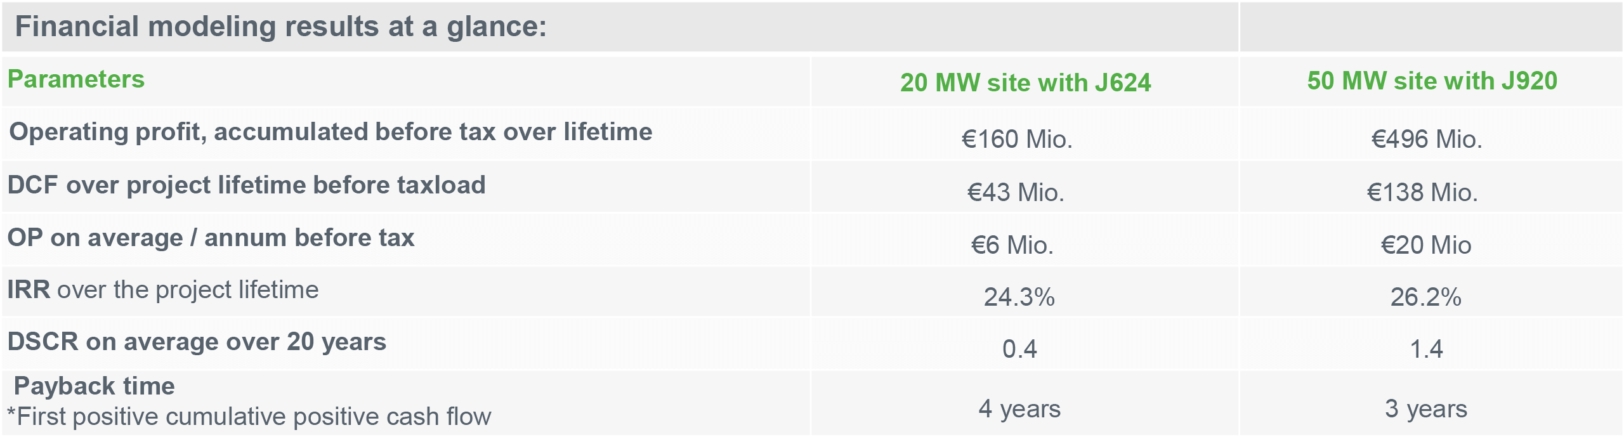Click the '20 MW site with J624' header

click(1025, 83)
